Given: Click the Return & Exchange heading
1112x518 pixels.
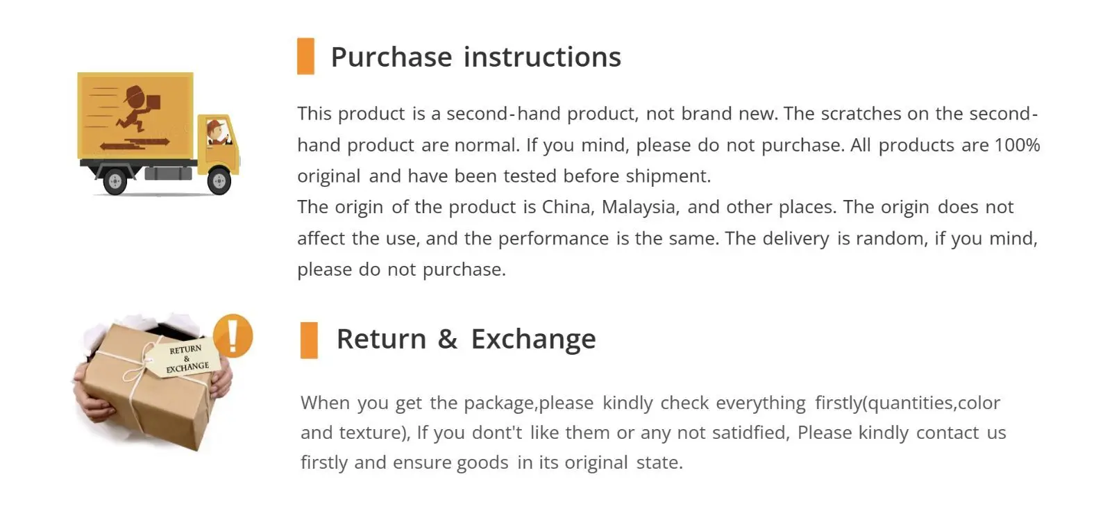Looking at the screenshot, I should pyautogui.click(x=466, y=339).
